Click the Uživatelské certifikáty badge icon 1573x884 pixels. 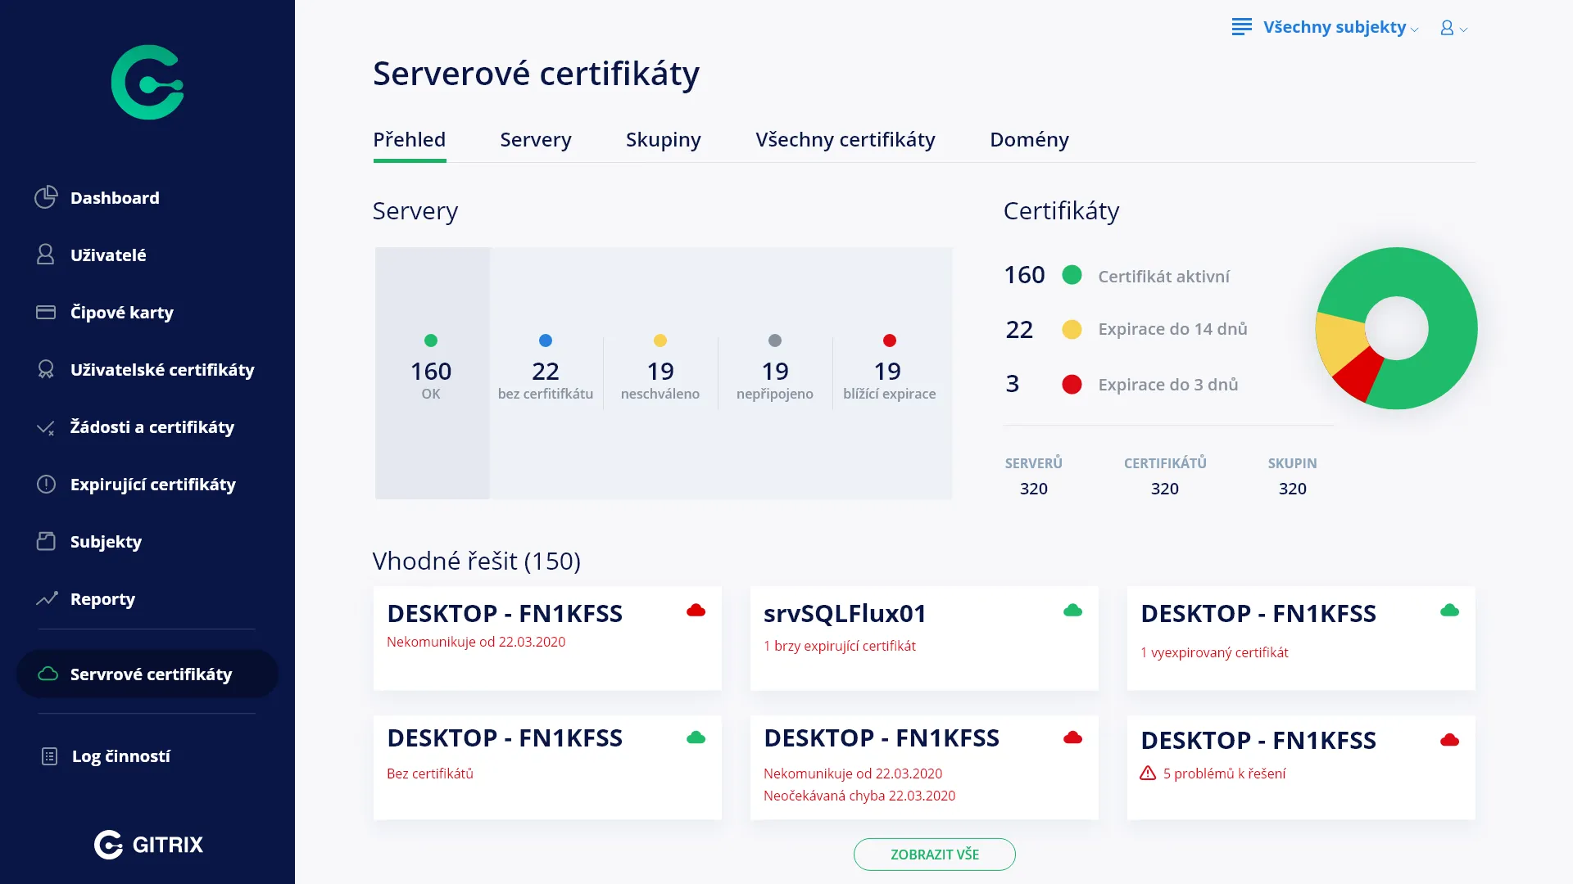(x=46, y=369)
